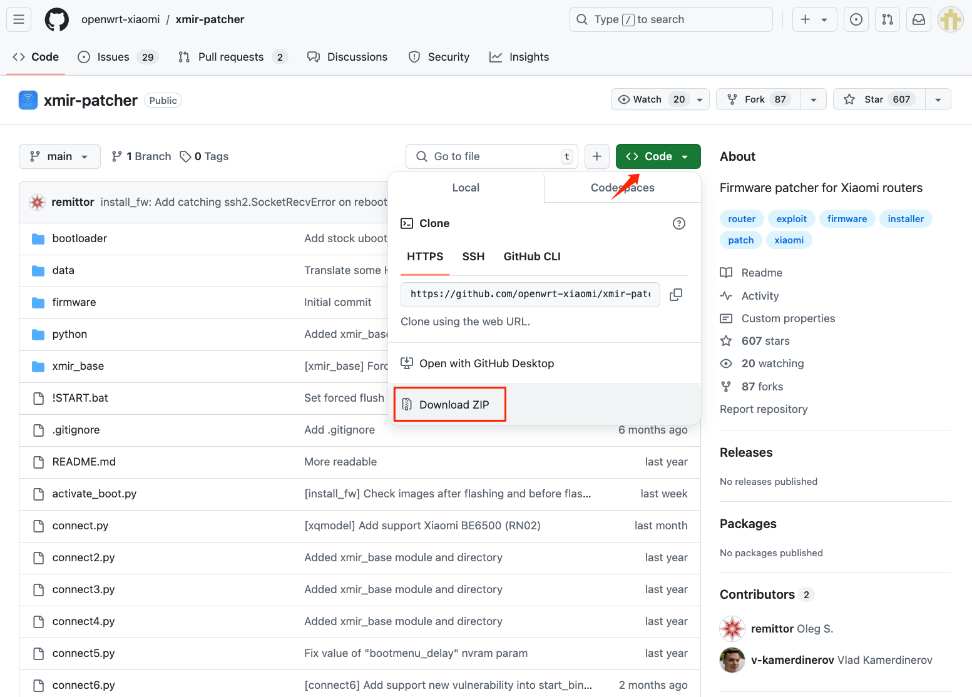Click the exploit topic tag
972x697 pixels.
coord(792,219)
